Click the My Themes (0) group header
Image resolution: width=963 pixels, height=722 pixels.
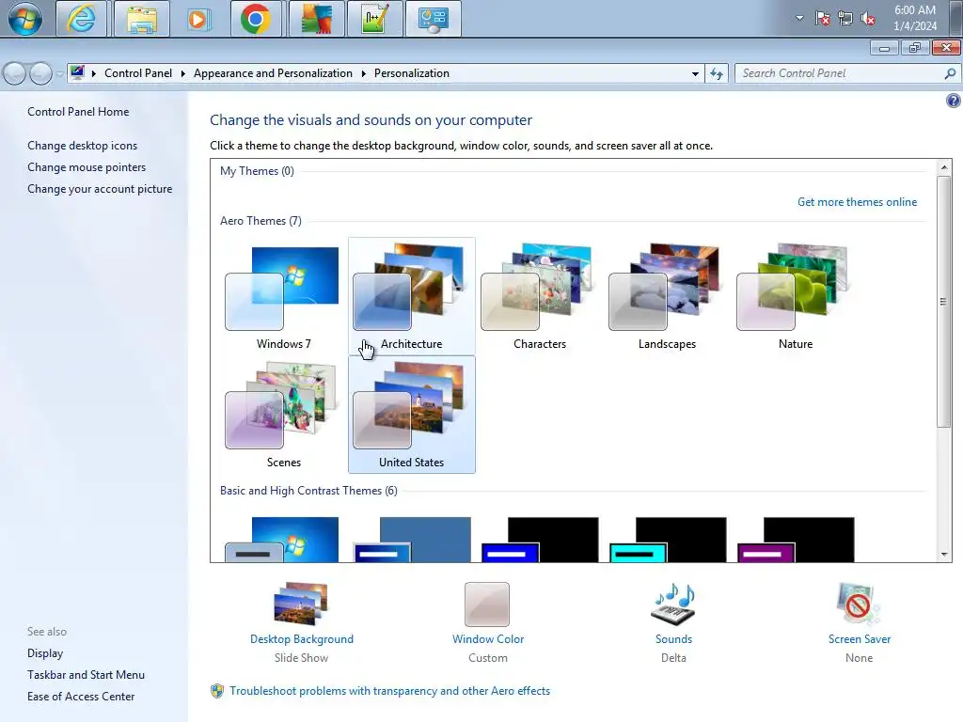pyautogui.click(x=257, y=171)
